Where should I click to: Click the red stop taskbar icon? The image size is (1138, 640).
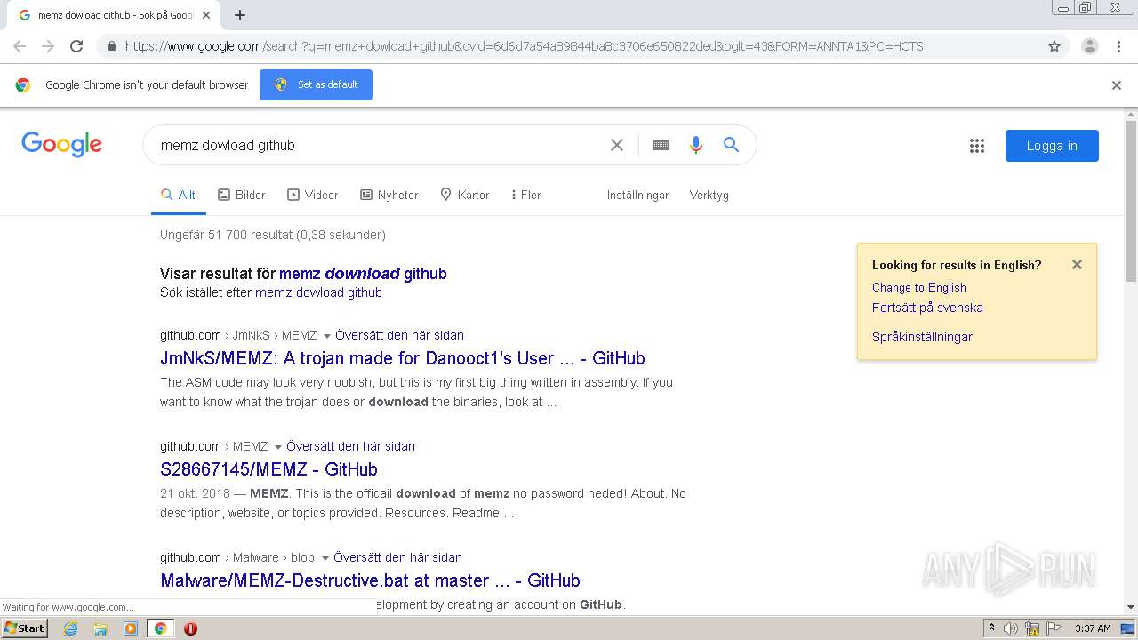(x=190, y=628)
